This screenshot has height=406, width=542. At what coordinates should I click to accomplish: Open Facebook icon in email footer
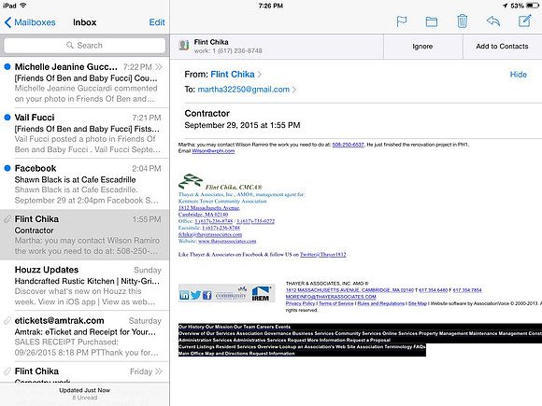tap(207, 295)
